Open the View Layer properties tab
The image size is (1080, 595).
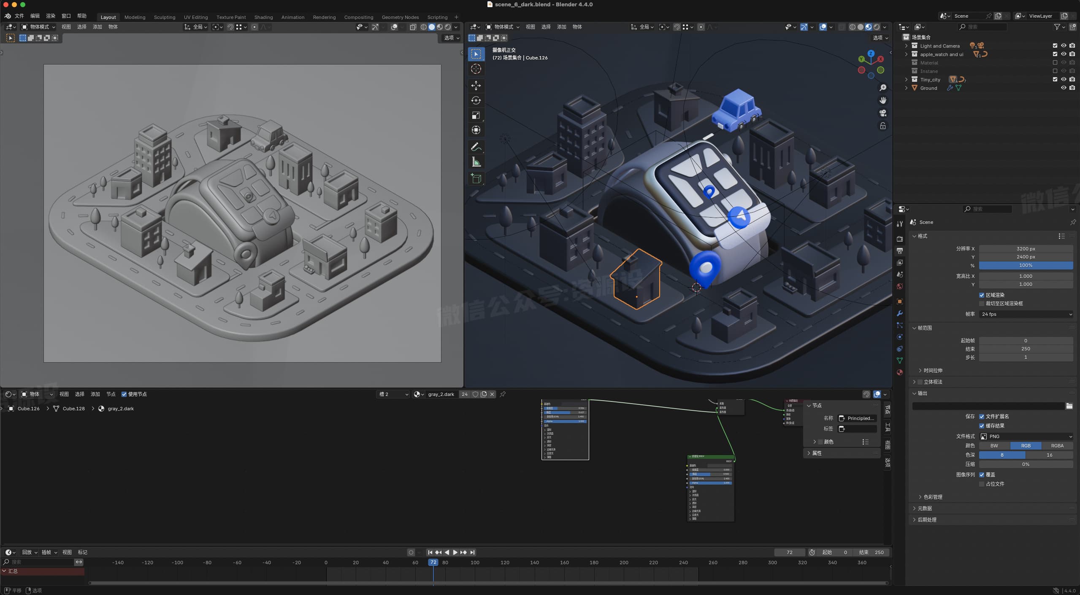pos(900,262)
